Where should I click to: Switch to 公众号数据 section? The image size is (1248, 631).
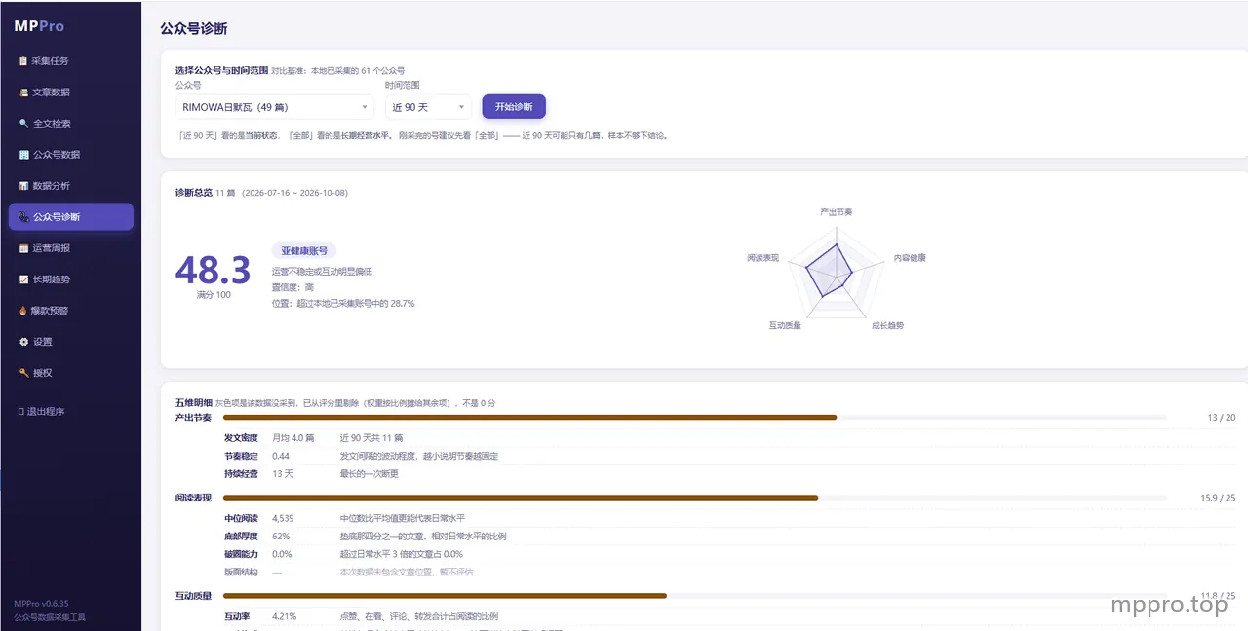click(70, 155)
